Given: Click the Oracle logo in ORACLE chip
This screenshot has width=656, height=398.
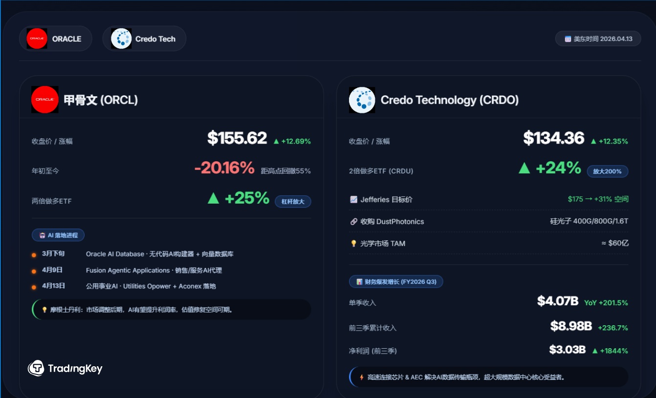Looking at the screenshot, I should click(x=37, y=39).
